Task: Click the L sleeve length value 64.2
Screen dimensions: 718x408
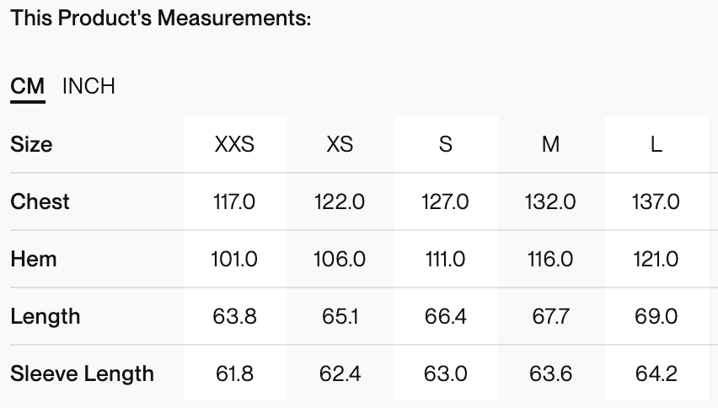Action: (x=656, y=373)
